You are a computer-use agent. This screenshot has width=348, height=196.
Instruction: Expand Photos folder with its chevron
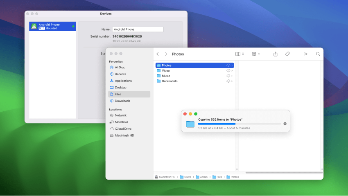(x=232, y=65)
